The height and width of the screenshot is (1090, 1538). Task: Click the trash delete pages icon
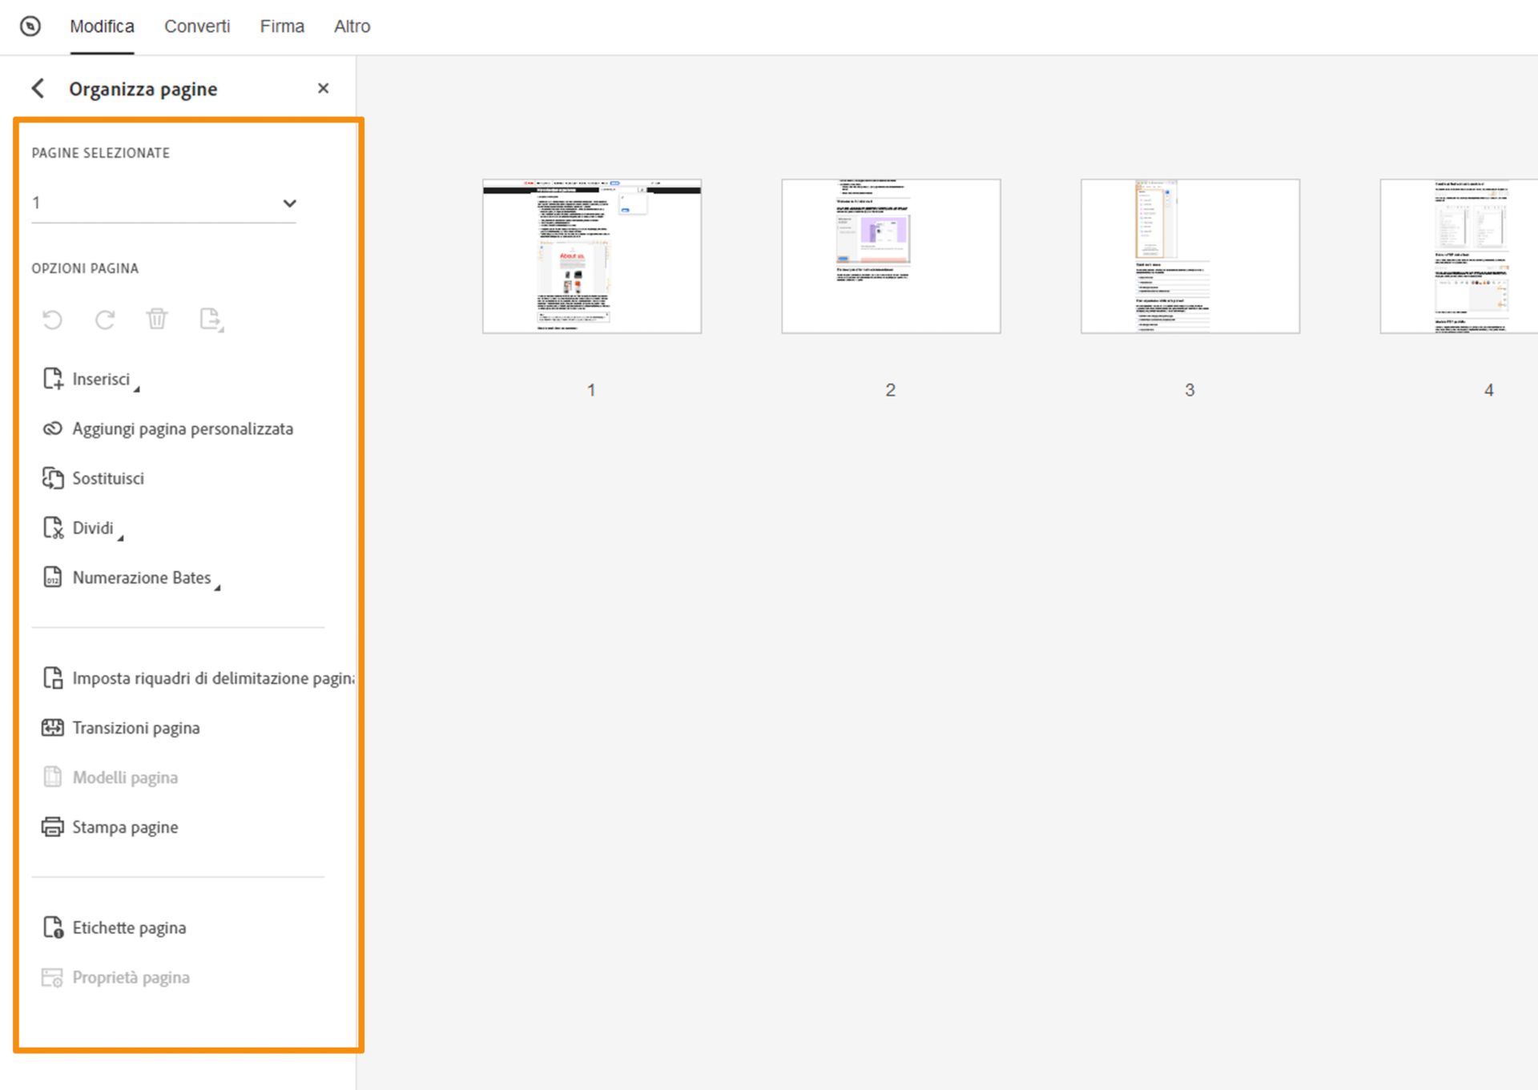tap(157, 319)
